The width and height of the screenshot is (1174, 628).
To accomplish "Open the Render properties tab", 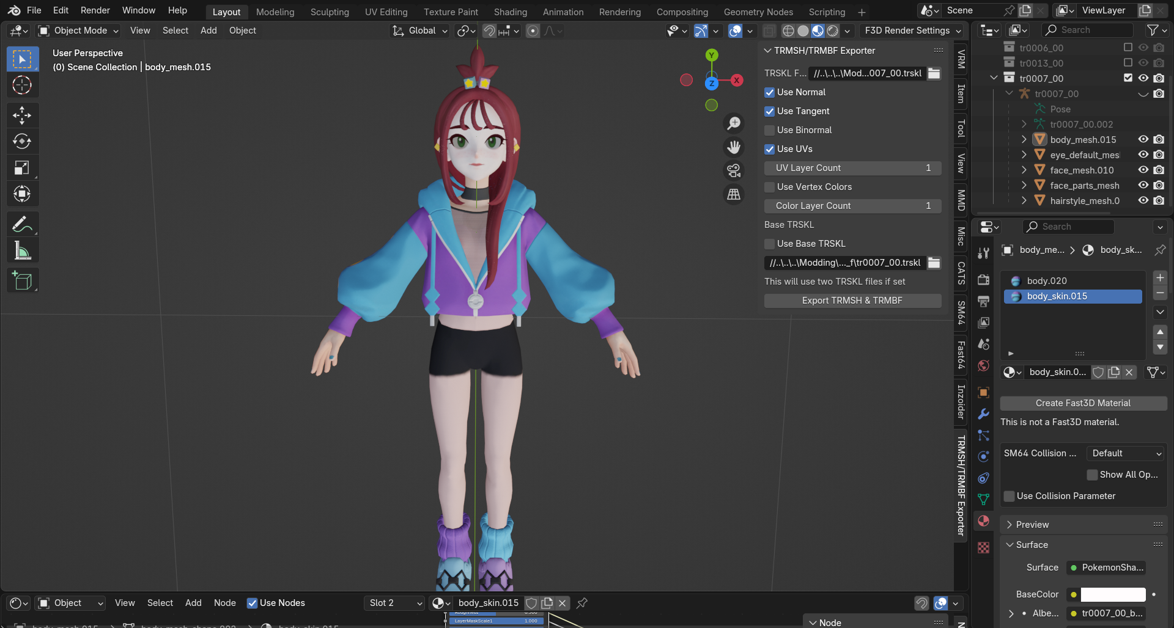I will click(983, 280).
